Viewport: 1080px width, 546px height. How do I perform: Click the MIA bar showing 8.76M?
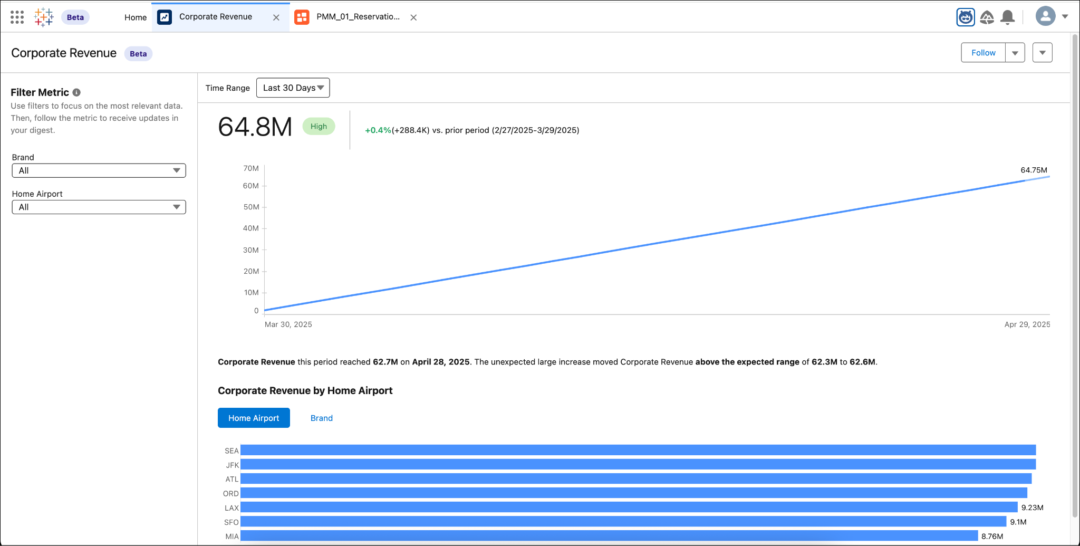(609, 535)
